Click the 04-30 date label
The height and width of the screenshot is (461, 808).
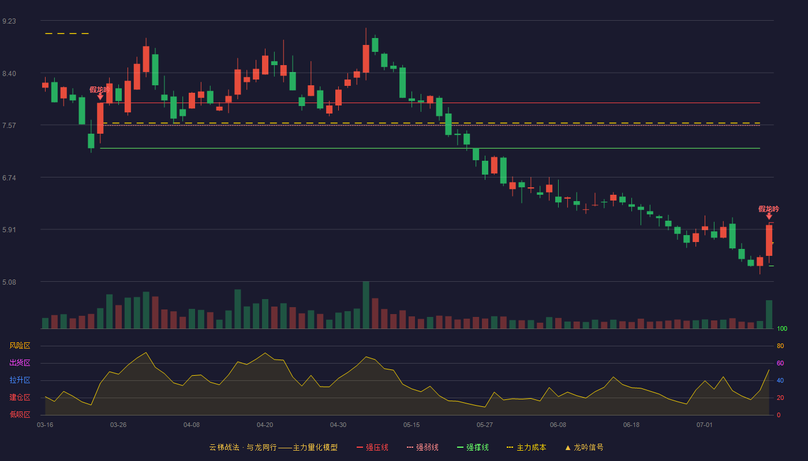click(338, 425)
